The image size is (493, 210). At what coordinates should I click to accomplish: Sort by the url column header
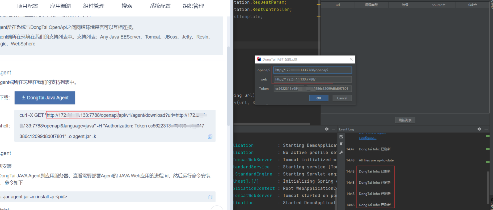pyautogui.click(x=338, y=5)
